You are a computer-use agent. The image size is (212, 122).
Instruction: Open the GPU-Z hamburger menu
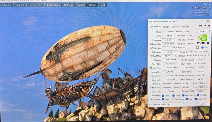pyautogui.click(x=209, y=26)
